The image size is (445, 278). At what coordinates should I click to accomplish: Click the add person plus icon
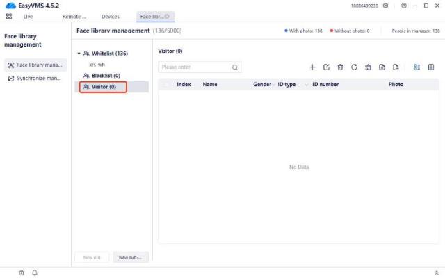[312, 67]
